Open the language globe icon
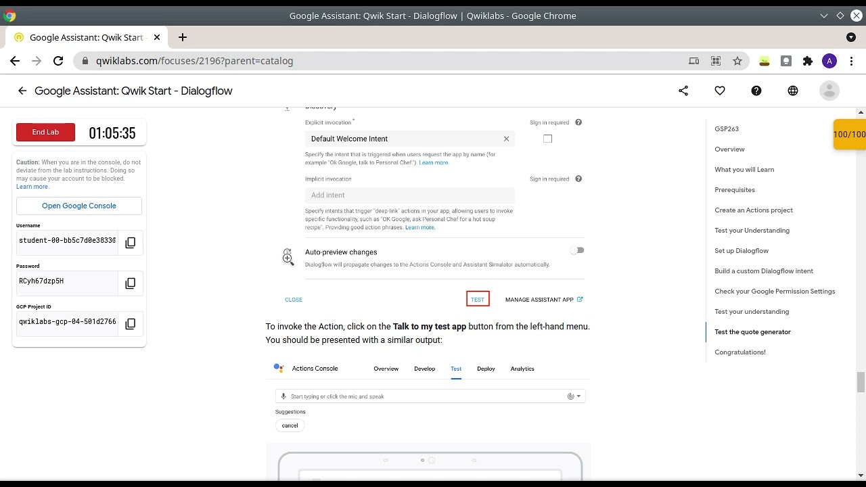866x487 pixels. [x=793, y=91]
